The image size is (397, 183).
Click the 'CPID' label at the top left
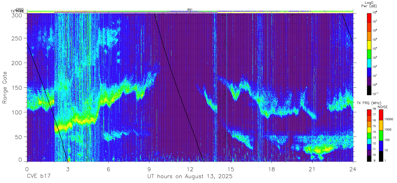20,9
